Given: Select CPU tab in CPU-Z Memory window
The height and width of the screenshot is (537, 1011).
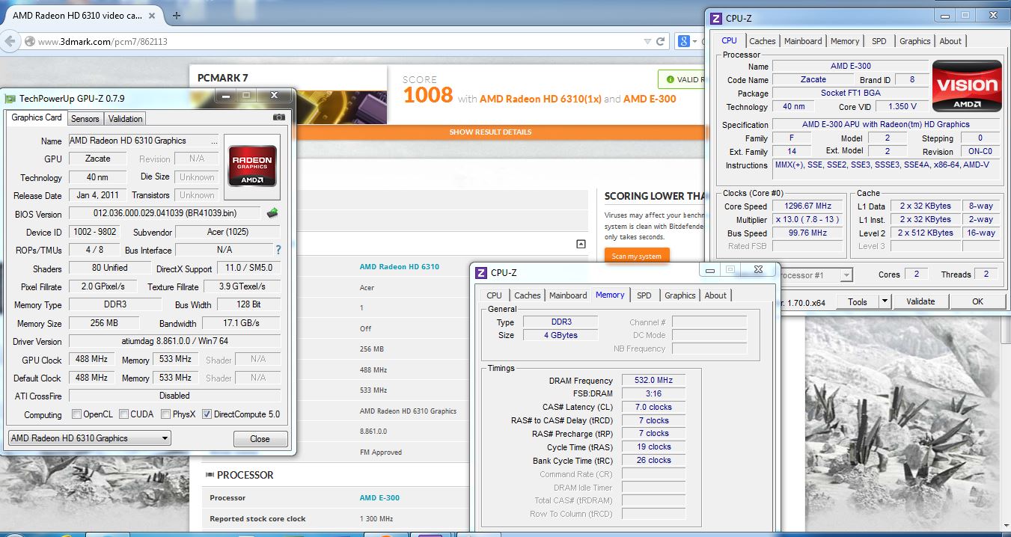Looking at the screenshot, I should coord(494,295).
